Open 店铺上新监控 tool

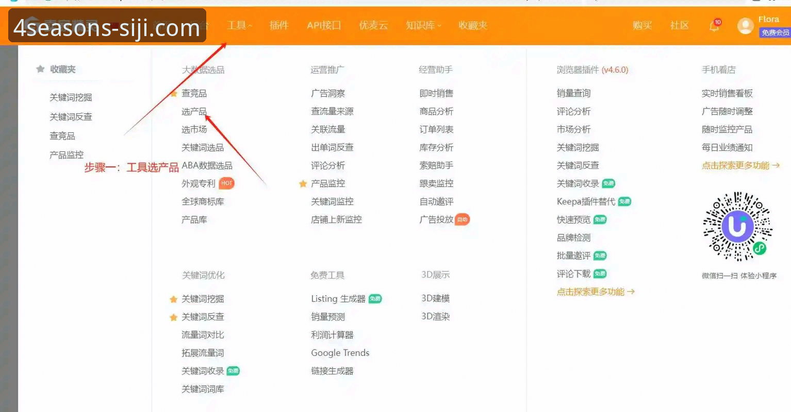(336, 219)
